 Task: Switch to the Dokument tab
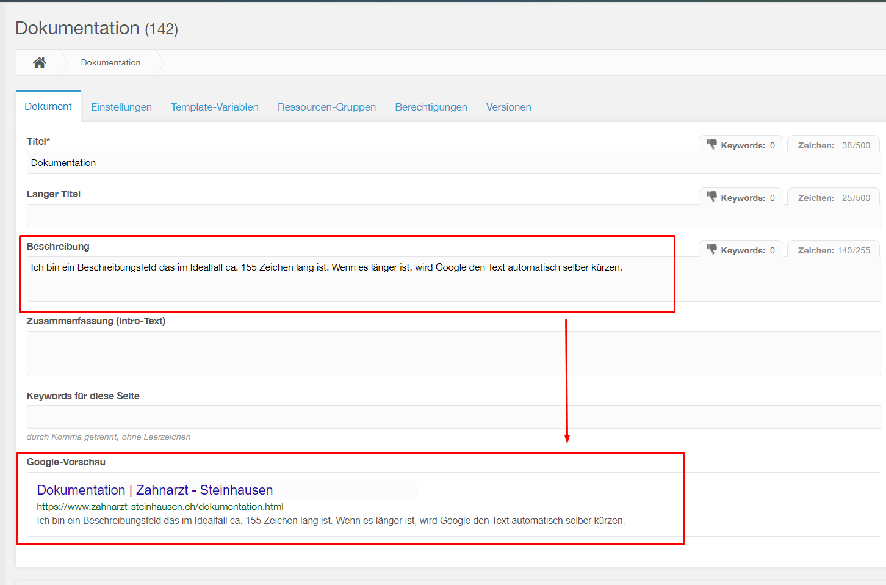48,106
